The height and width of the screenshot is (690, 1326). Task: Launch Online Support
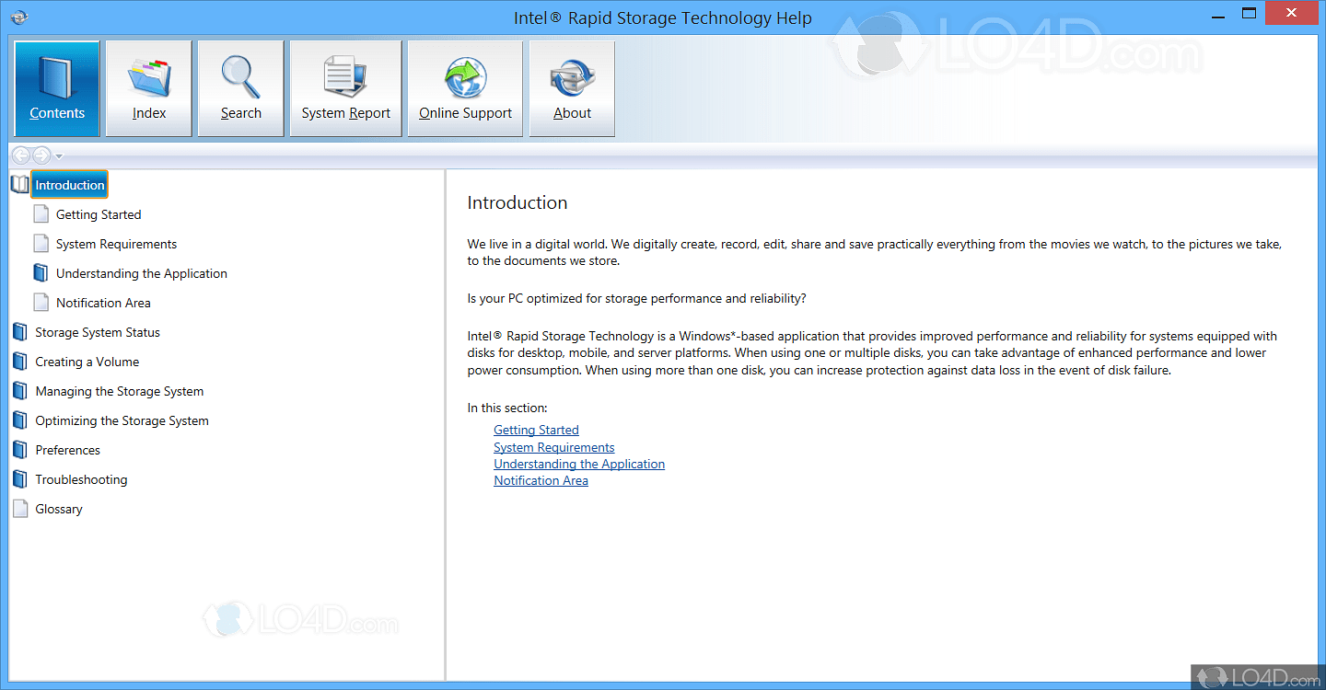point(465,88)
